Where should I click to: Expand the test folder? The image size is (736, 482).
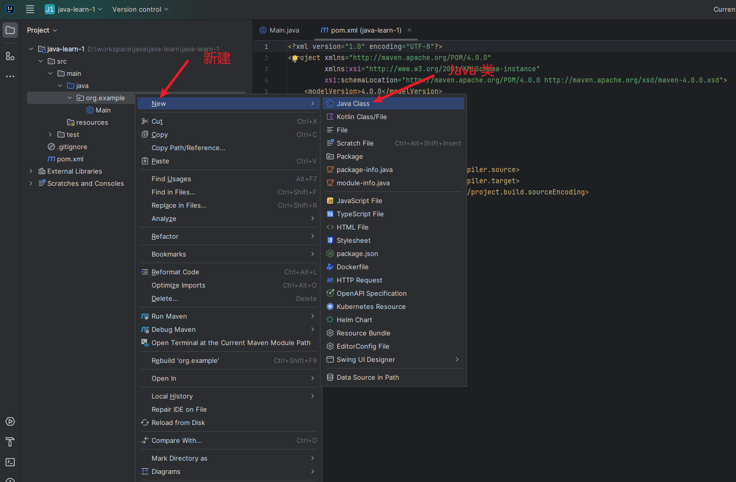[x=50, y=134]
